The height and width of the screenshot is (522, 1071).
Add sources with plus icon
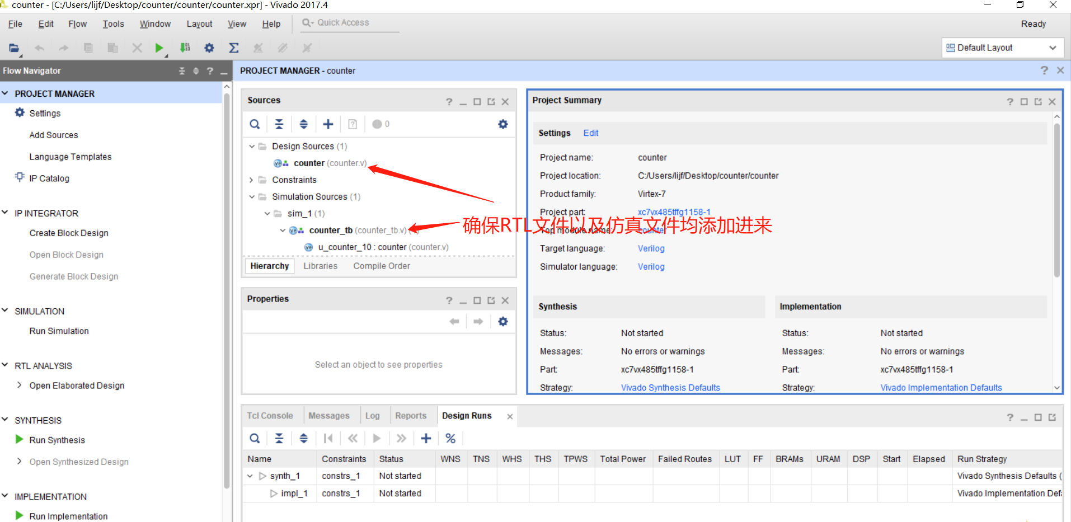point(328,124)
